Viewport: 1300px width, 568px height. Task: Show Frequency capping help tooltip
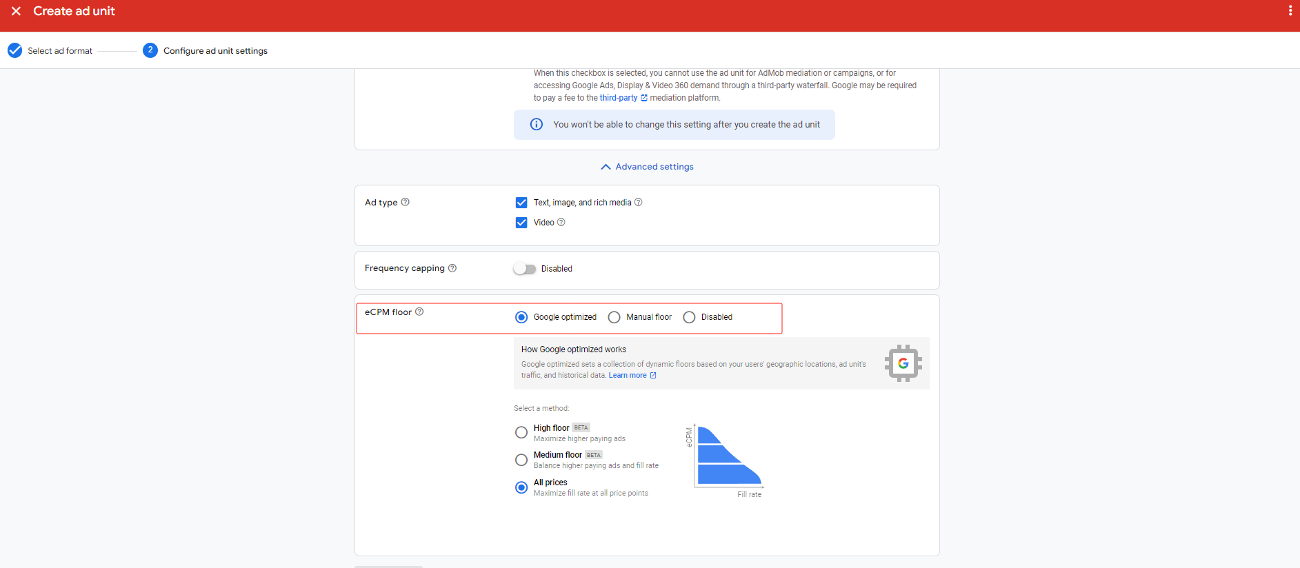click(452, 268)
